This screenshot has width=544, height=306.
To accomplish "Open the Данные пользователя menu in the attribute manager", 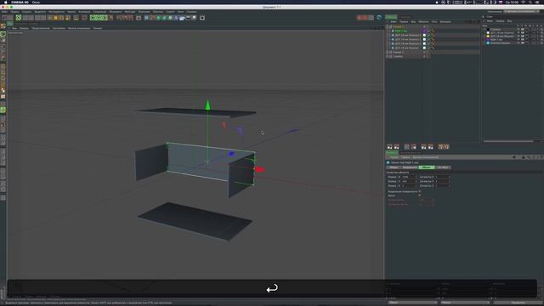I will 426,157.
